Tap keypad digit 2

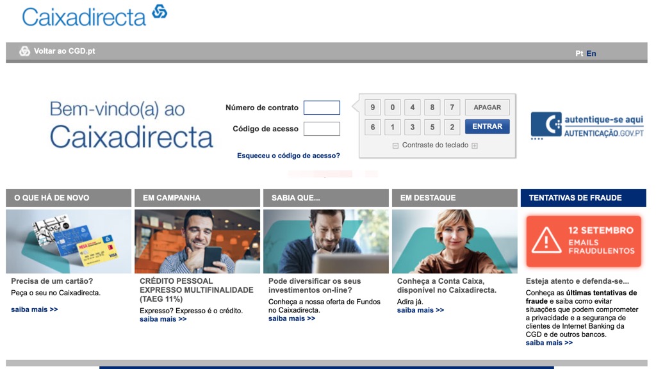pos(452,127)
